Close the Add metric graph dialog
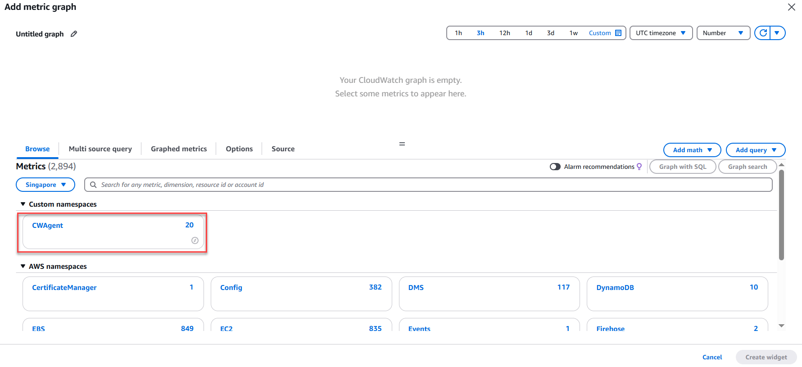The height and width of the screenshot is (367, 802). click(x=791, y=7)
